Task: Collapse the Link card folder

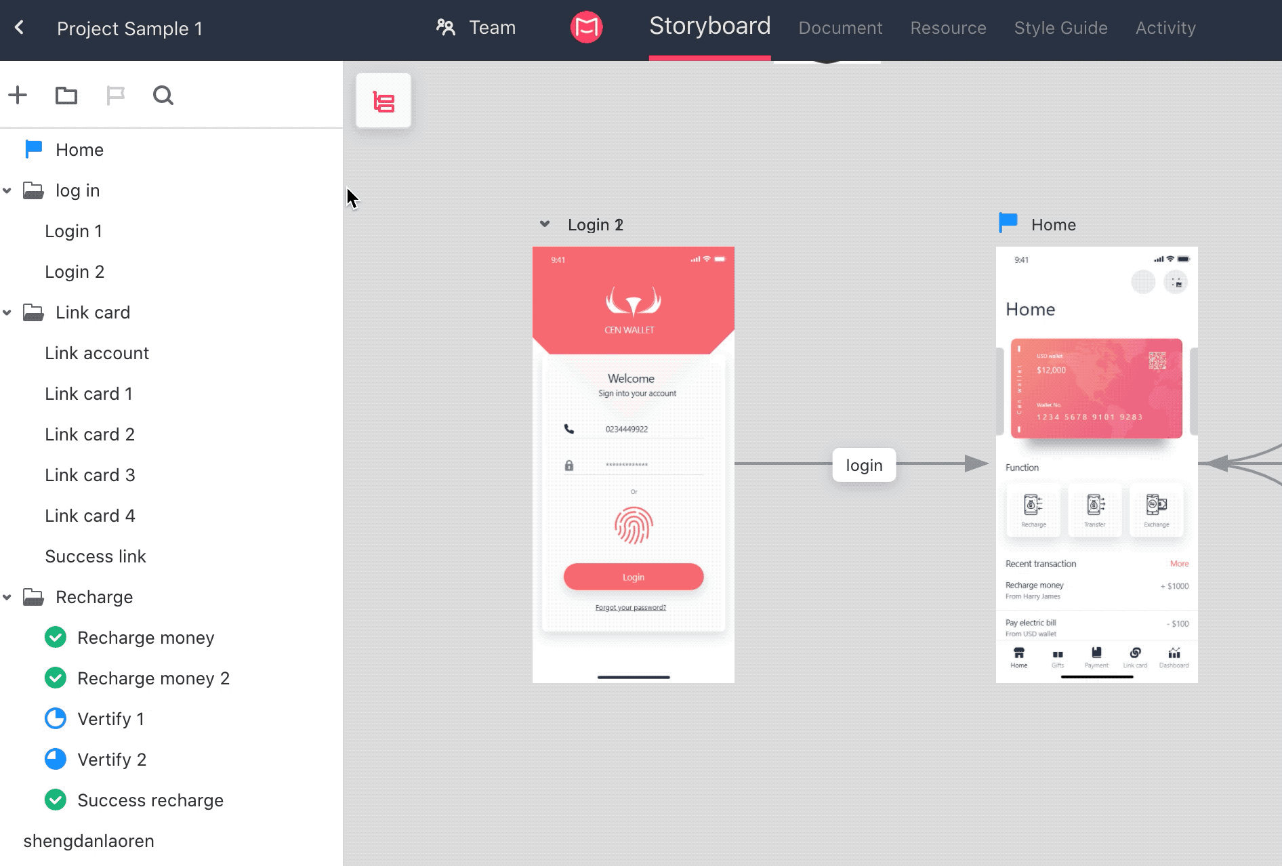Action: pos(7,313)
